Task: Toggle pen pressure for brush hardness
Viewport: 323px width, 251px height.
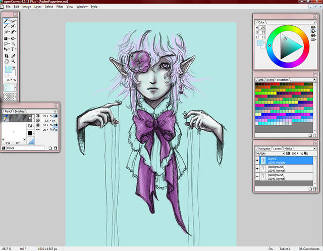Action: tap(56, 125)
